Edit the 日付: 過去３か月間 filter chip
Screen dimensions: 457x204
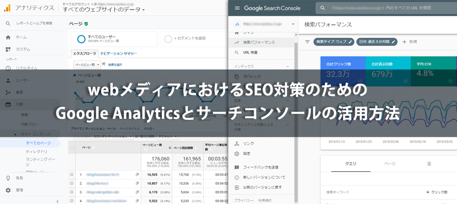click(x=377, y=42)
